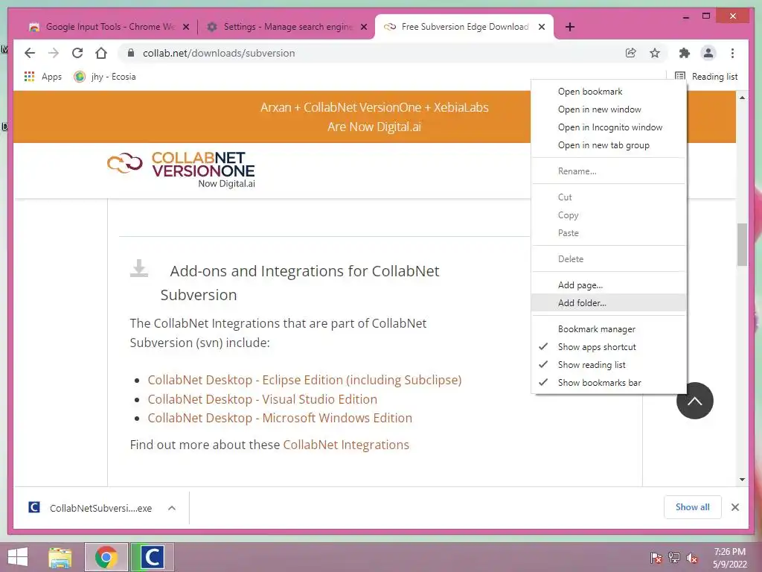
Task: Bookmark this tab with star icon
Action: (655, 53)
